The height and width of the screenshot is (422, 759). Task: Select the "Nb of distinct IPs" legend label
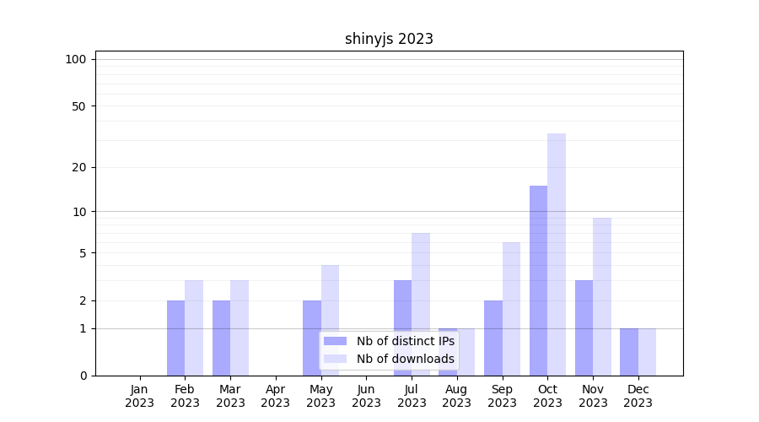pyautogui.click(x=405, y=341)
